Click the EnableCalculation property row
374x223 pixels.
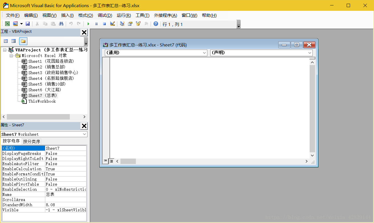[x=44, y=169]
